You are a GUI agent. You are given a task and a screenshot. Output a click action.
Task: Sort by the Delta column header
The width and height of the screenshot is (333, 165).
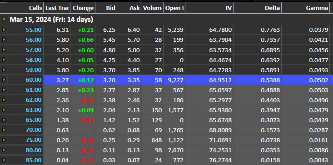point(258,8)
